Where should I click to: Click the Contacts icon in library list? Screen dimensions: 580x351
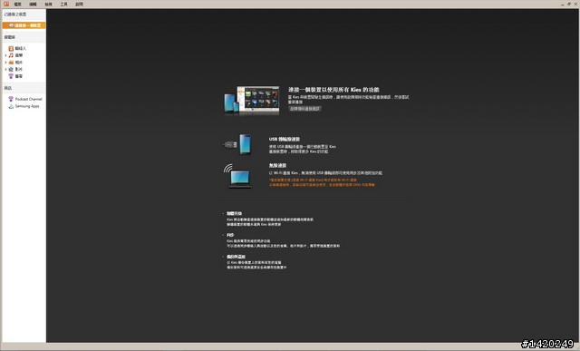click(x=11, y=48)
